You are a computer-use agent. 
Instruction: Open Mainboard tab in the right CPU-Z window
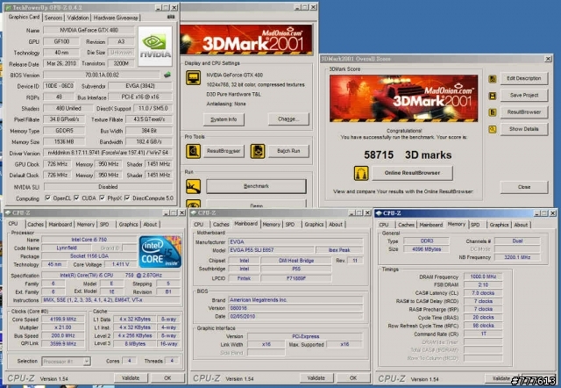430,225
